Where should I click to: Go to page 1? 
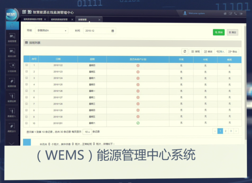coord(220,131)
